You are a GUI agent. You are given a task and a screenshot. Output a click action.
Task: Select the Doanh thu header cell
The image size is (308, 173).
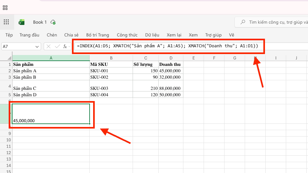[x=171, y=64]
